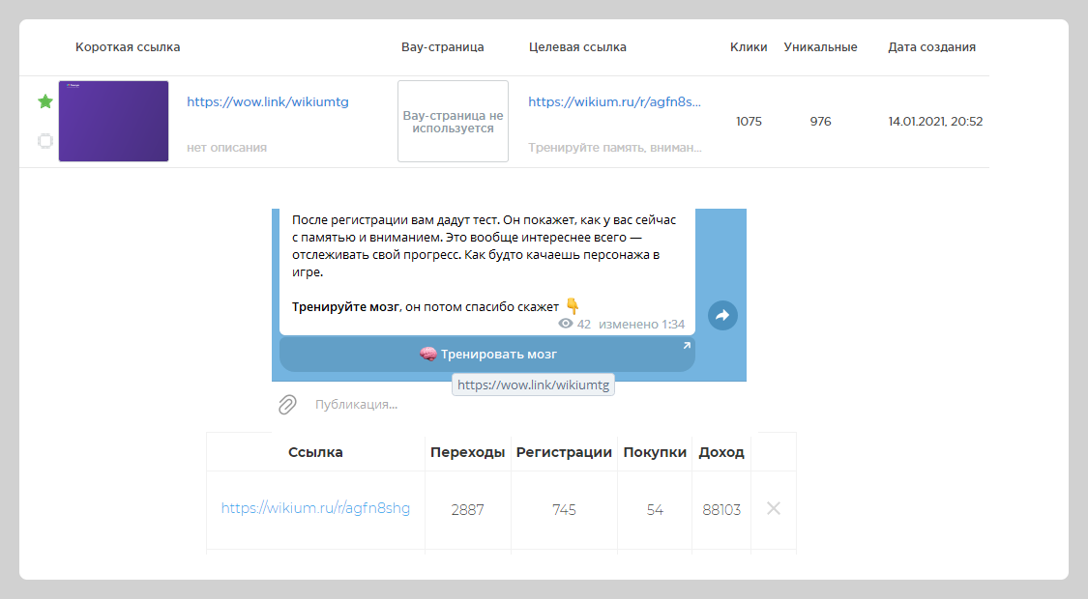Click the purchases value 54

point(655,509)
